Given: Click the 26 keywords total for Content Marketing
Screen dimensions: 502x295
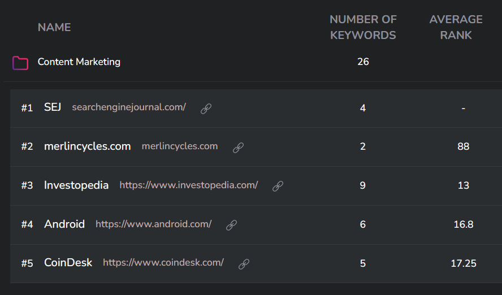Looking at the screenshot, I should pyautogui.click(x=363, y=62).
